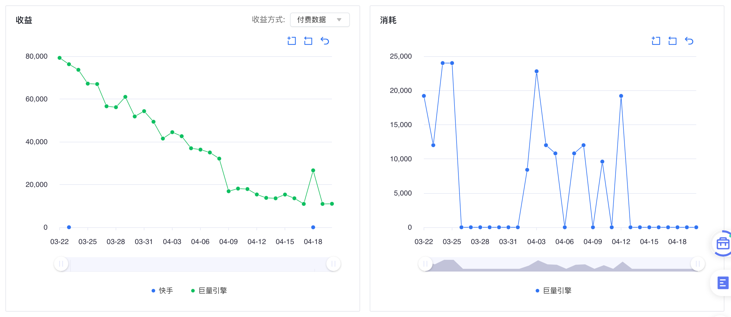
Task: Toggle 巨量引擎 series in 收益 legend
Action: (x=209, y=290)
